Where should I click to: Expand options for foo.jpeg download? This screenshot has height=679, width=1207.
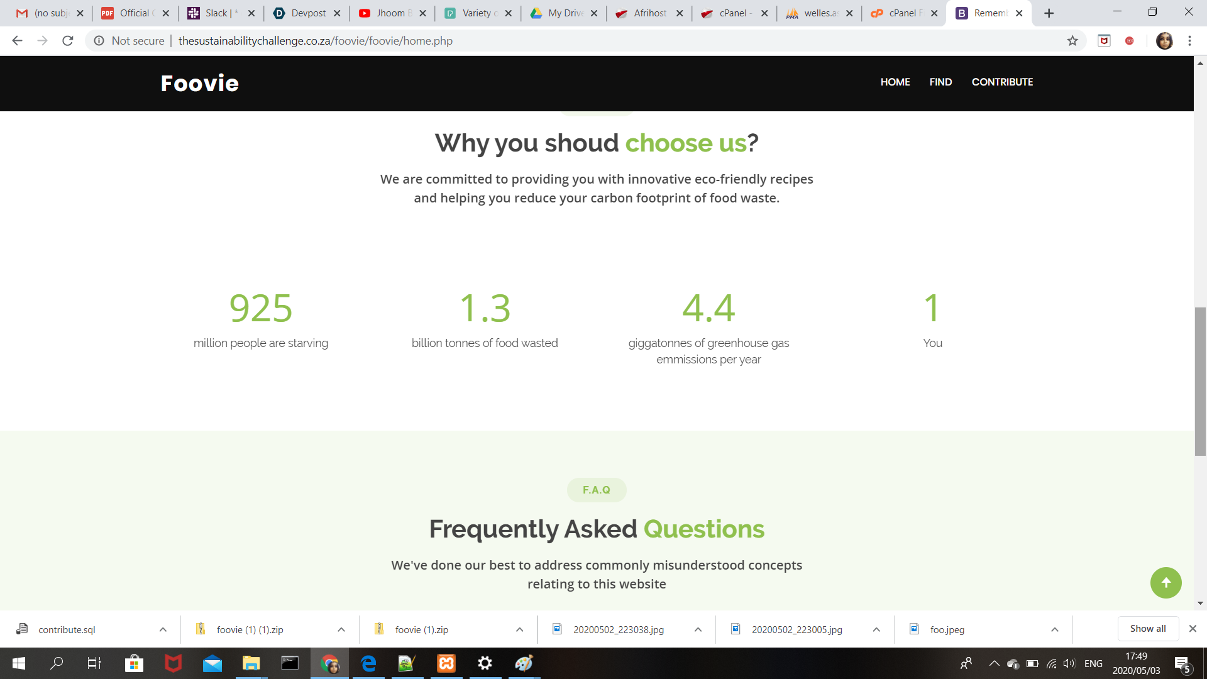click(x=1055, y=629)
